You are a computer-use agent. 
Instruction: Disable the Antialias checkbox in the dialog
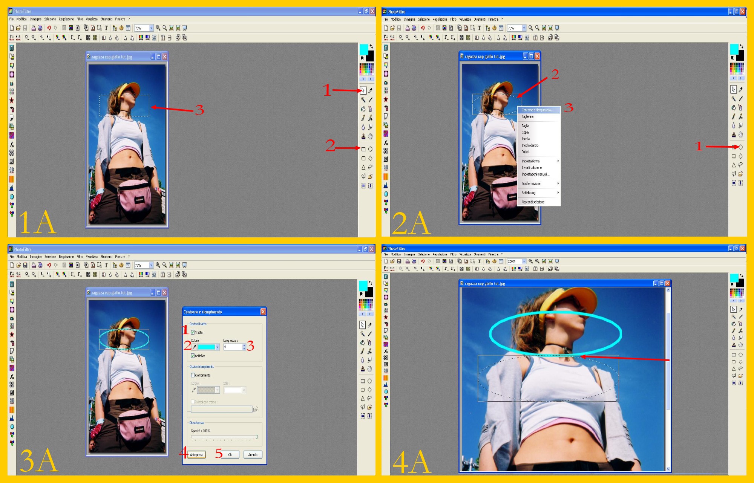[193, 356]
